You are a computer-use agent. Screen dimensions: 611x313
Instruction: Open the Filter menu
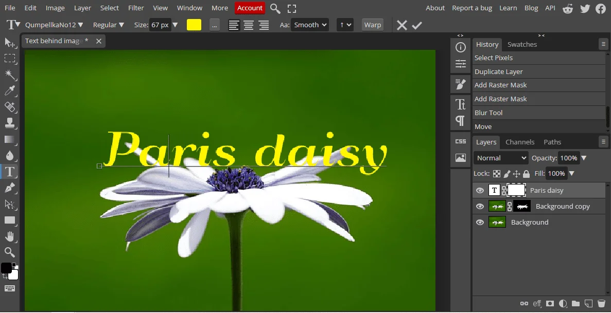[x=136, y=8]
